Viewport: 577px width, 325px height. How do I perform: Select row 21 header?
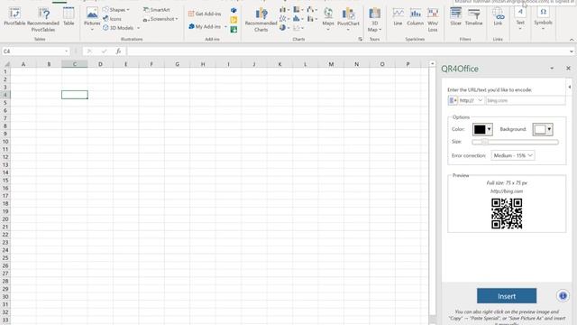click(x=5, y=227)
